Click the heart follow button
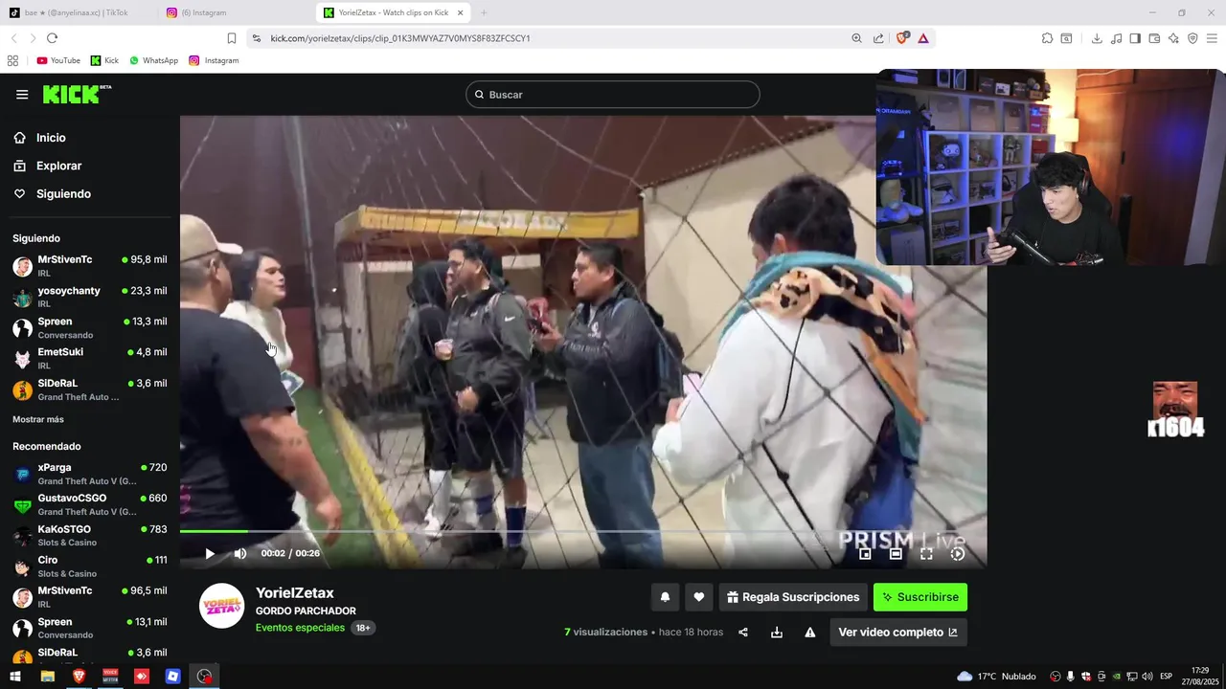 pos(699,597)
